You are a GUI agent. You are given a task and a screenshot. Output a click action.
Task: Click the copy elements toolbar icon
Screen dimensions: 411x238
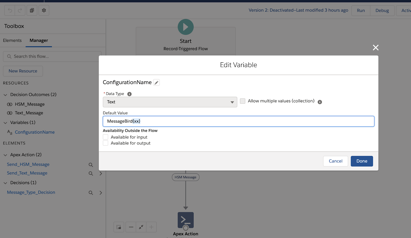point(32,11)
